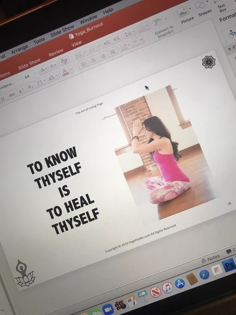The height and width of the screenshot is (315, 236).
Task: Click the Increase Font Size icon
Action: click(x=43, y=70)
